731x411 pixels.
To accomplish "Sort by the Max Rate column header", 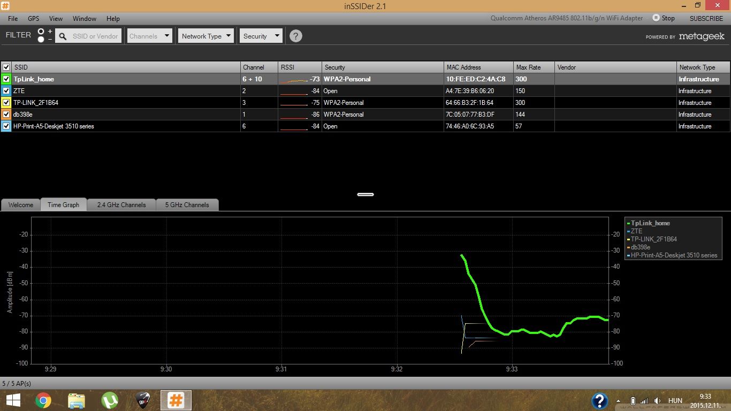I will (534, 67).
